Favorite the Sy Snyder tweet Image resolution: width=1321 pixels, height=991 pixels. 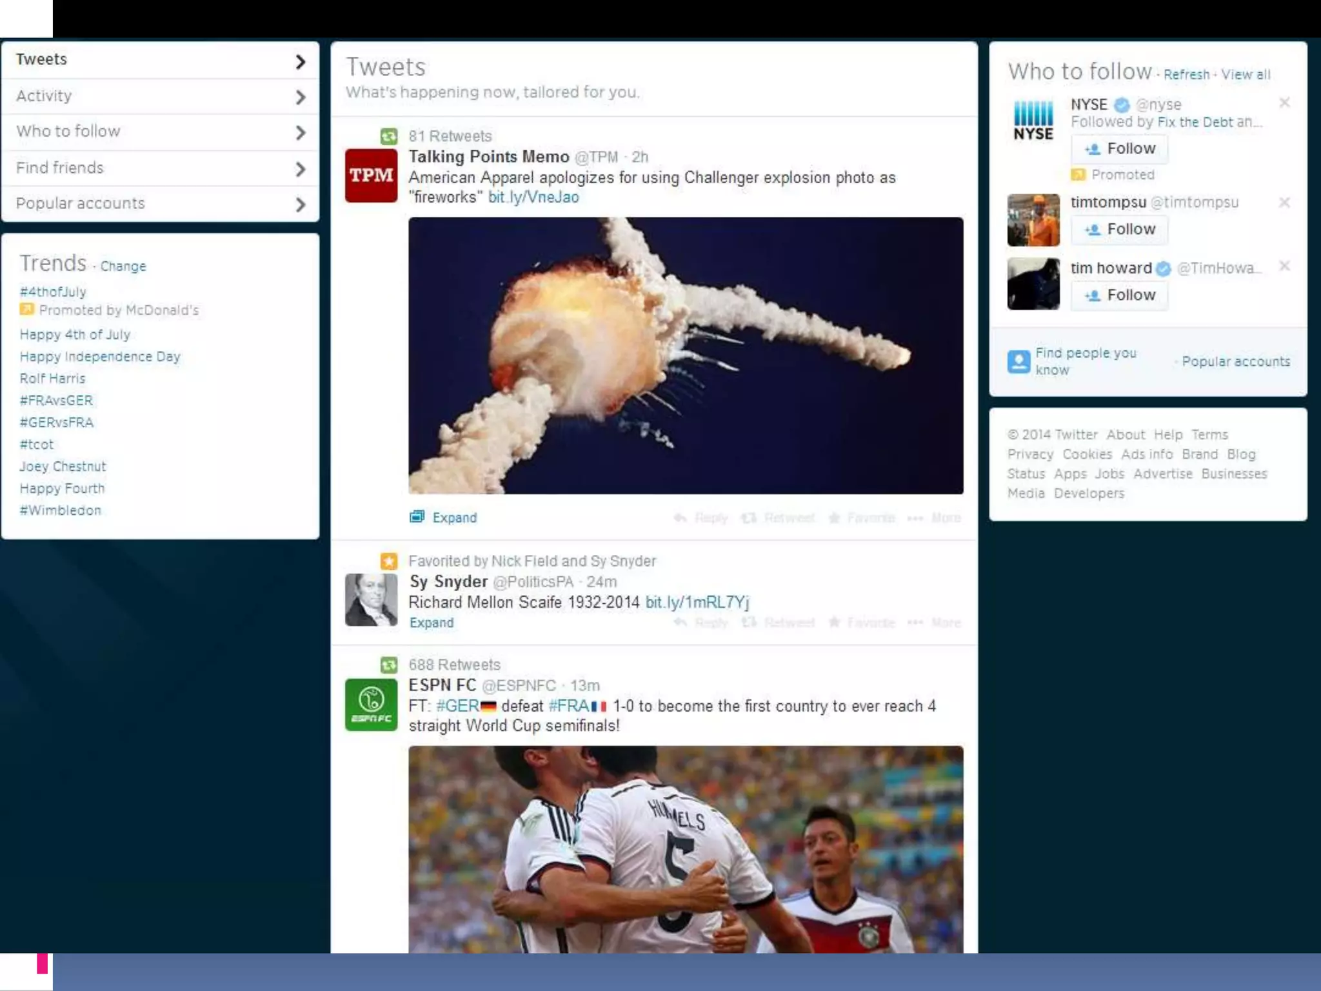[x=862, y=622]
